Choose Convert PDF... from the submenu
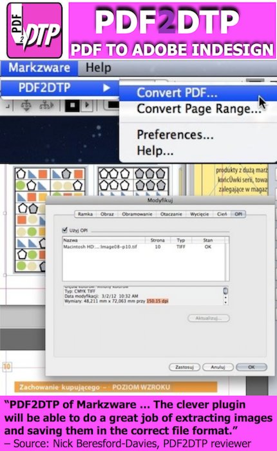277x451 pixels. point(198,93)
